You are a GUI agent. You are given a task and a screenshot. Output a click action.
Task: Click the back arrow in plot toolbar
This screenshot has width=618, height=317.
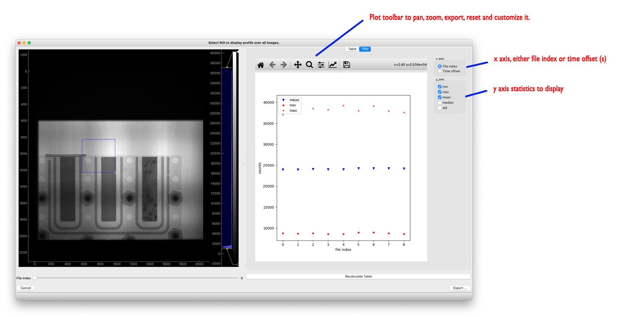[x=273, y=65]
